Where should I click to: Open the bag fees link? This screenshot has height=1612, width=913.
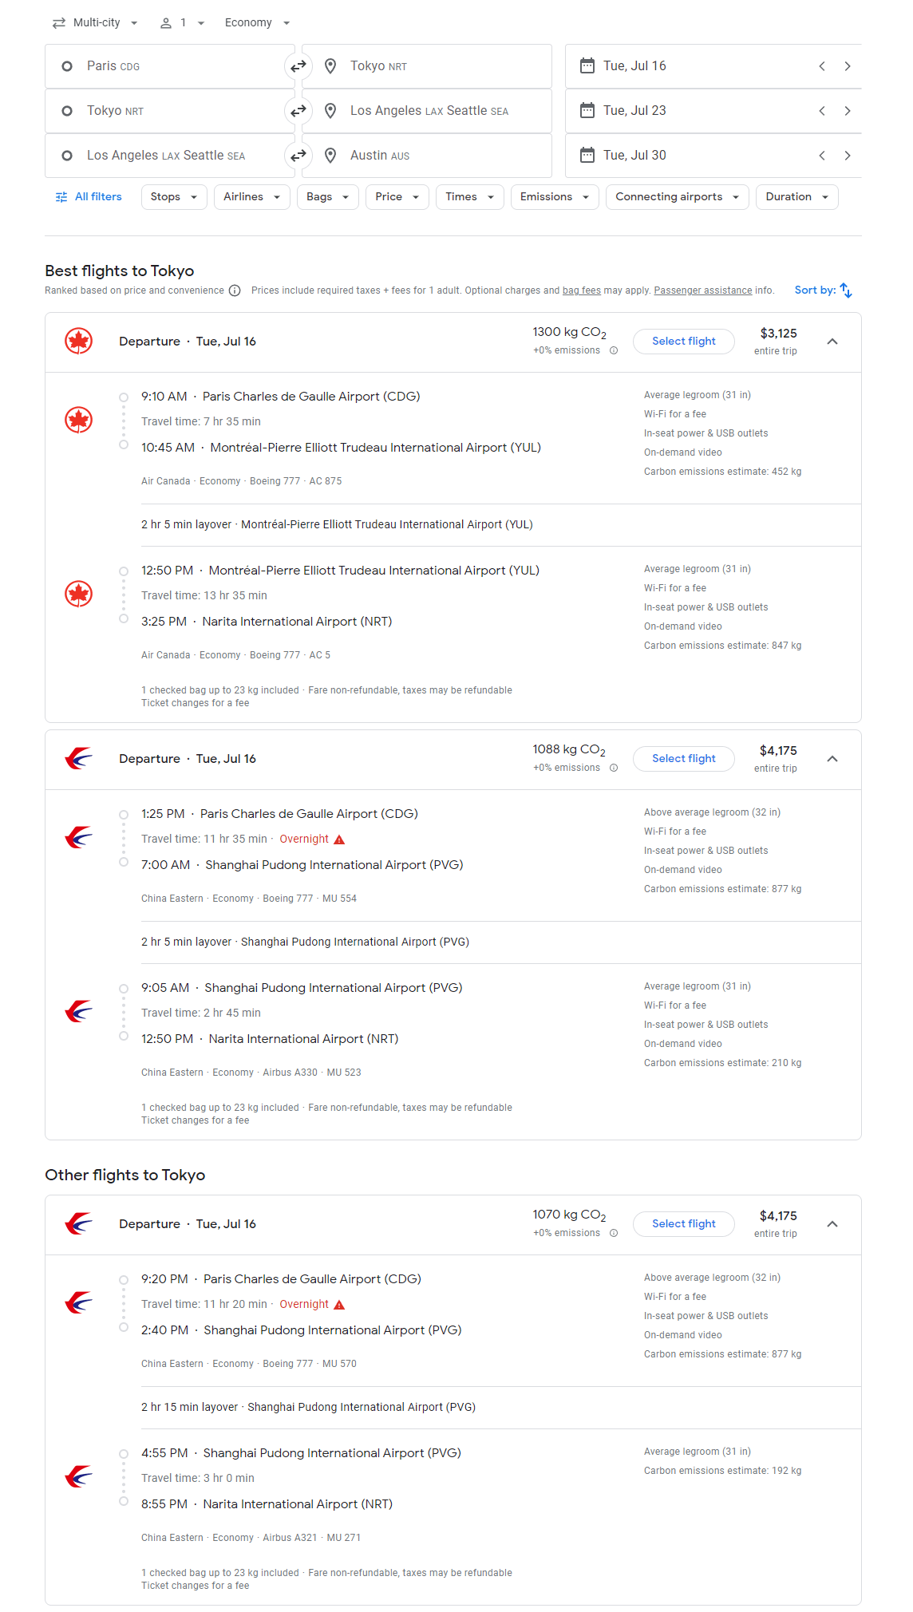point(582,290)
